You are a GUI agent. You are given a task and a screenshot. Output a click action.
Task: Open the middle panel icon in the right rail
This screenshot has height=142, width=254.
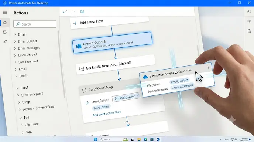(x=249, y=21)
